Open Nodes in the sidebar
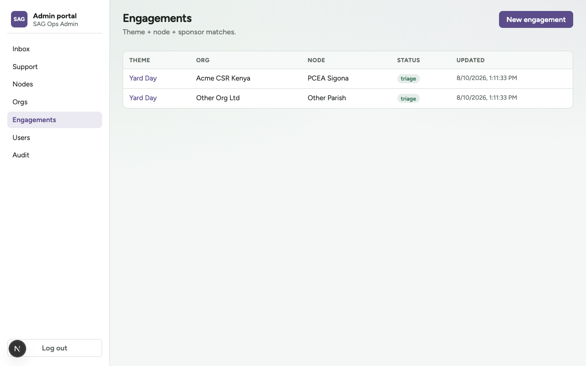This screenshot has height=366, width=586. pyautogui.click(x=54, y=84)
